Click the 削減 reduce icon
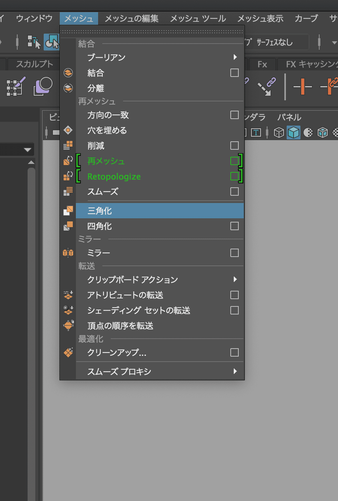 (x=68, y=145)
